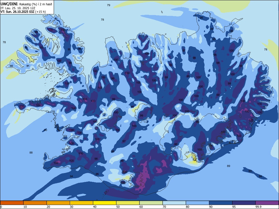Click the pale yellow-green 50–60 legend swatch
This screenshot has width=279, height=209.
(x=128, y=203)
